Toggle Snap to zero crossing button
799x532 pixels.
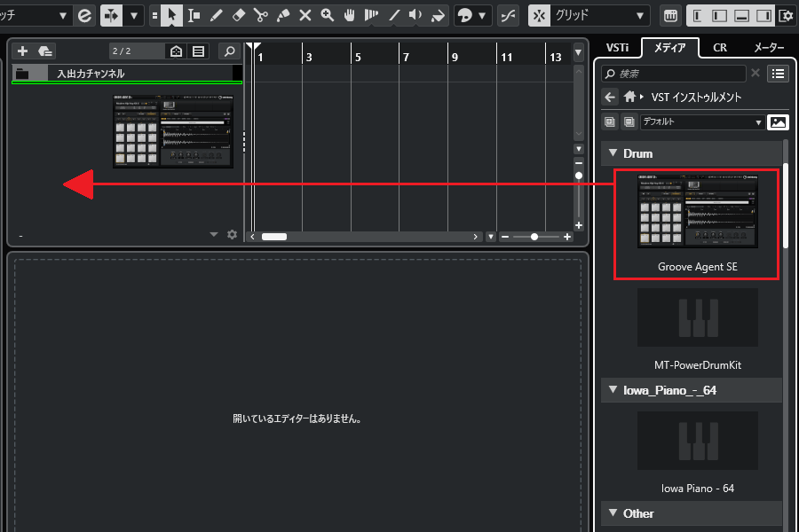pos(508,16)
